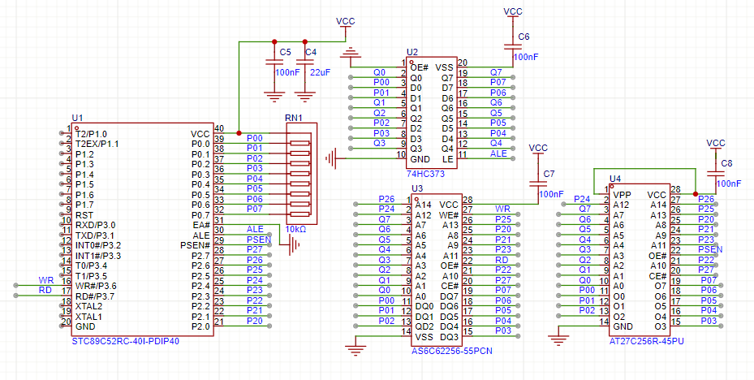Click the ground symbol at U2 GND pin 10
The height and width of the screenshot is (380, 754).
tap(331, 158)
